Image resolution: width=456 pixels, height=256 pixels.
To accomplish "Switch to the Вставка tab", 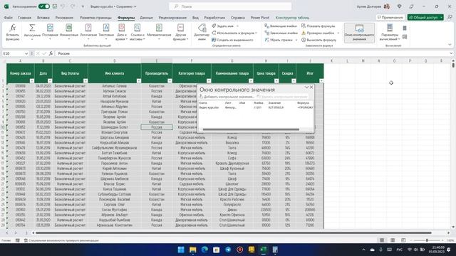I will 43,18.
